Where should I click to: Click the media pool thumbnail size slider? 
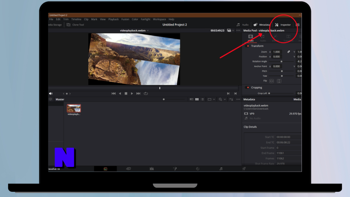tap(174, 100)
